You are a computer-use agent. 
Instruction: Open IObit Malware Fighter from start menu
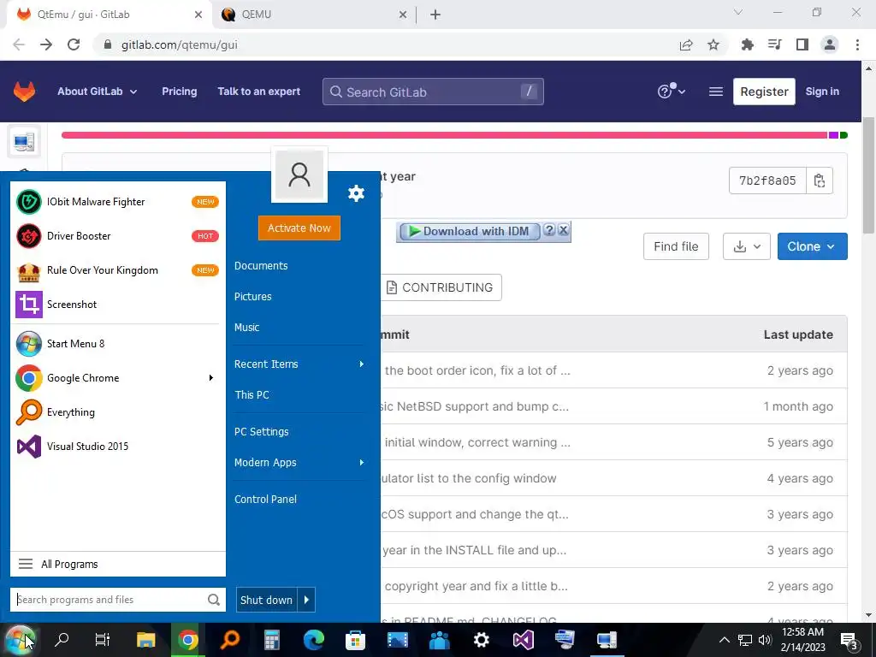click(x=118, y=202)
